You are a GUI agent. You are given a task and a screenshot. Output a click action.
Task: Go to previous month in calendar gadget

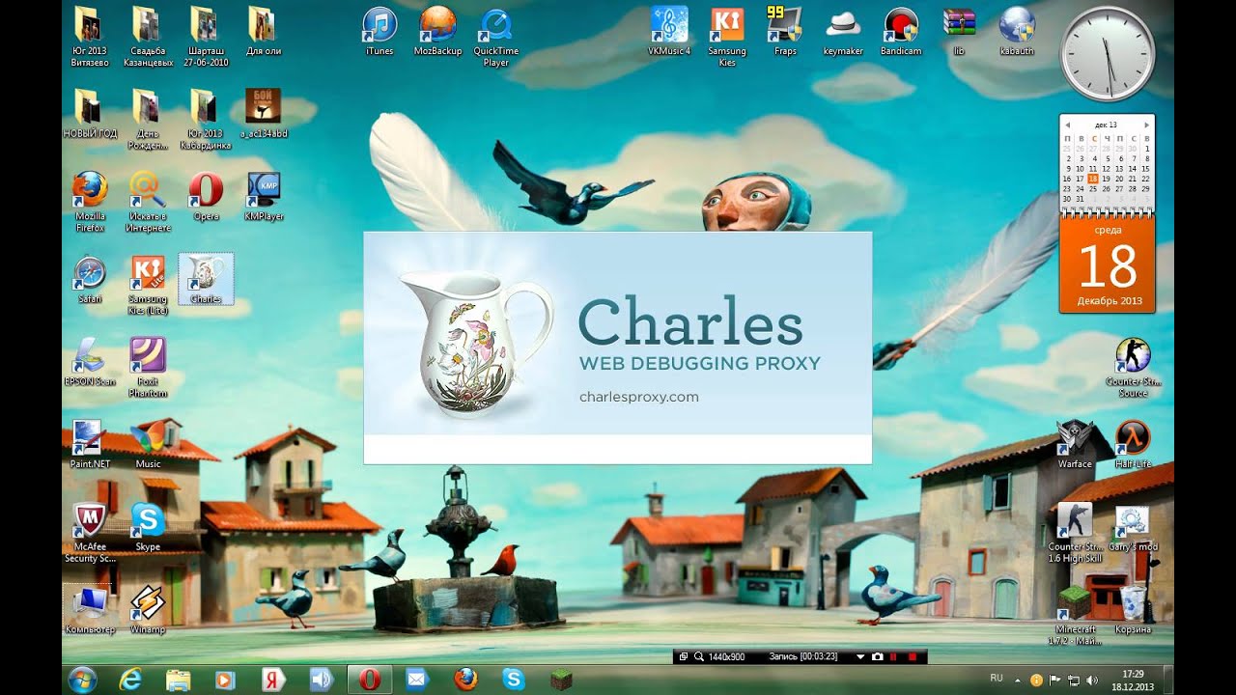[x=1067, y=125]
